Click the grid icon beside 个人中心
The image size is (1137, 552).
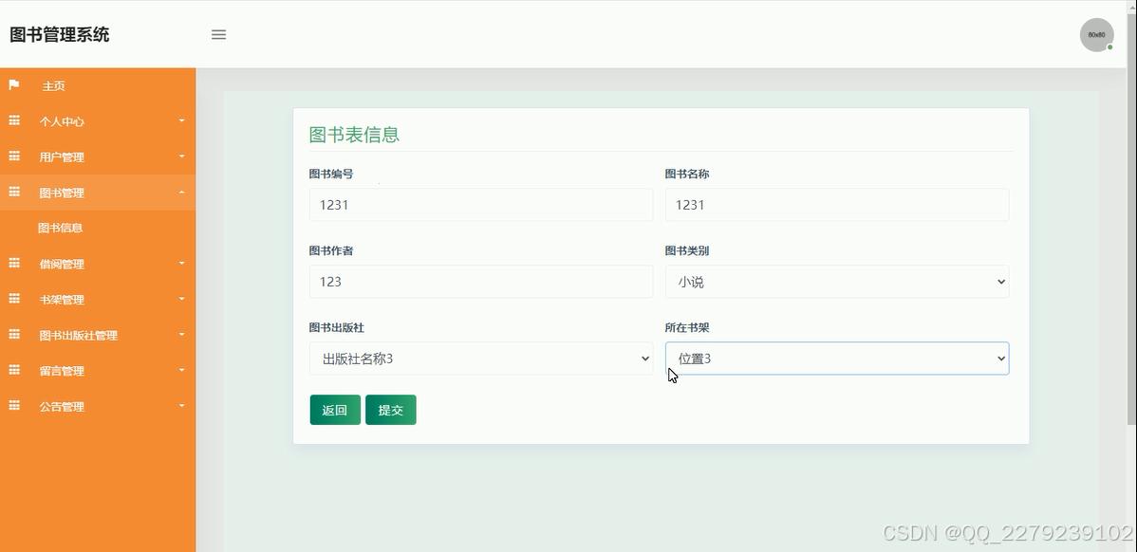point(14,120)
